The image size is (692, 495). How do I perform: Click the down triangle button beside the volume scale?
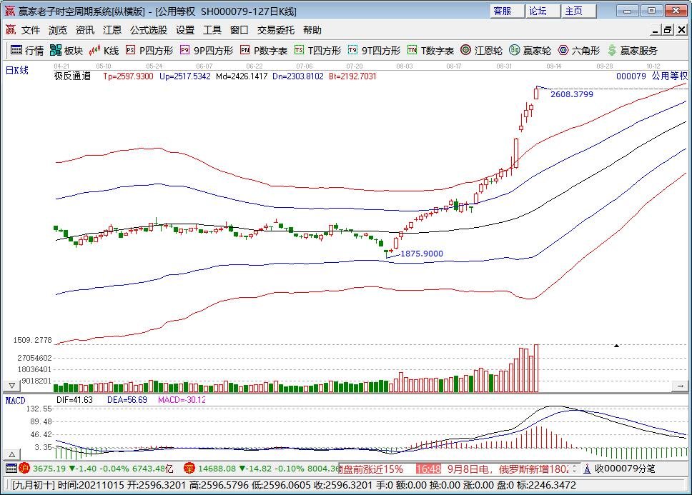pyautogui.click(x=12, y=386)
